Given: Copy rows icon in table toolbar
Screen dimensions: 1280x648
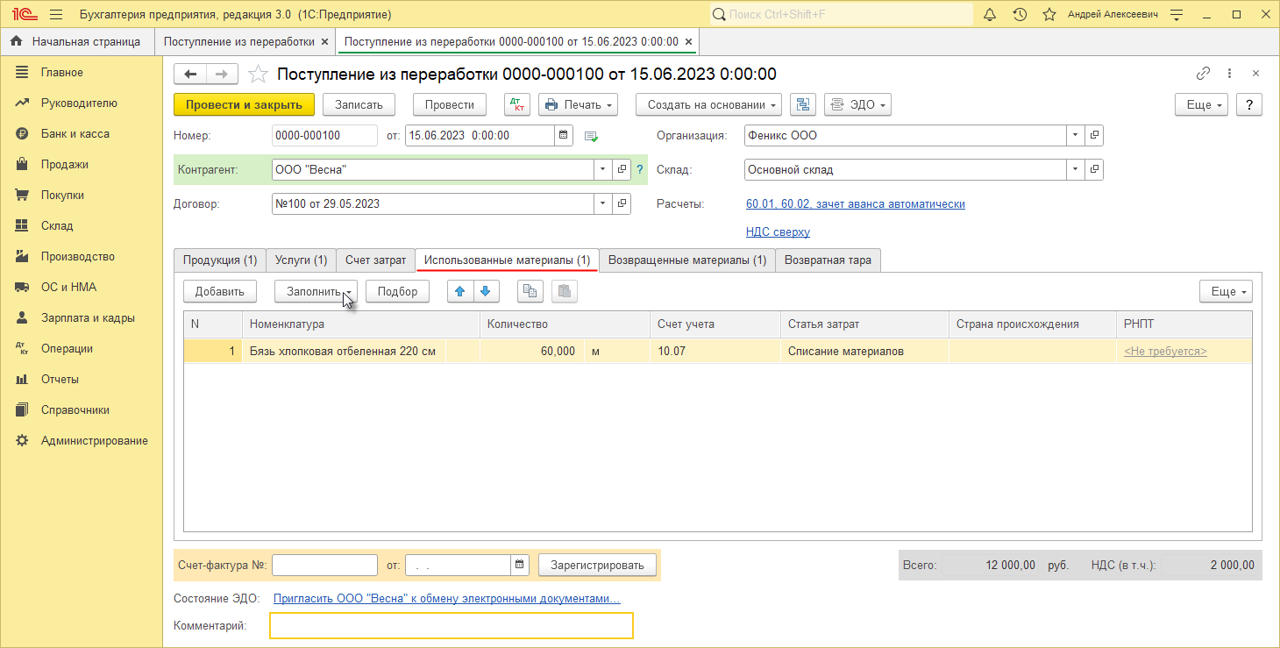Looking at the screenshot, I should [x=530, y=292].
